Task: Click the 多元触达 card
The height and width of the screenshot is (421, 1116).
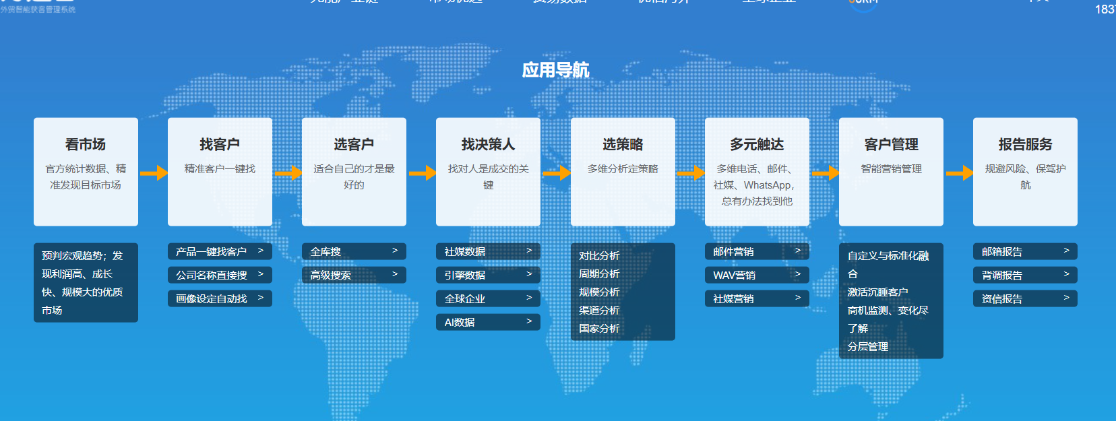Action: (757, 172)
